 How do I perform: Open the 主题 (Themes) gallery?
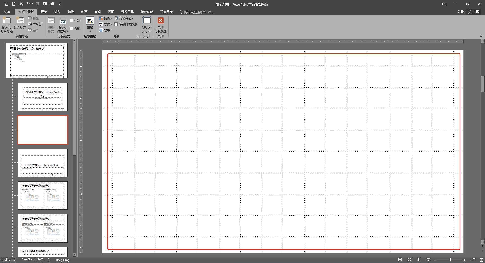90,25
